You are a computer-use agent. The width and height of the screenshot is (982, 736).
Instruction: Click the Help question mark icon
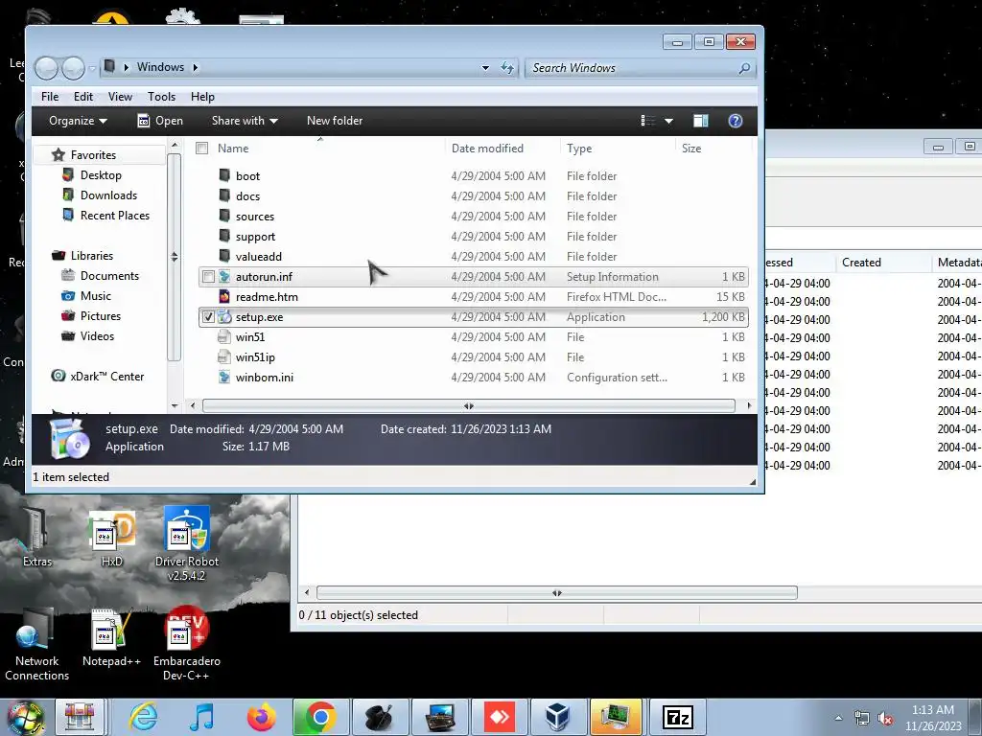coord(736,121)
